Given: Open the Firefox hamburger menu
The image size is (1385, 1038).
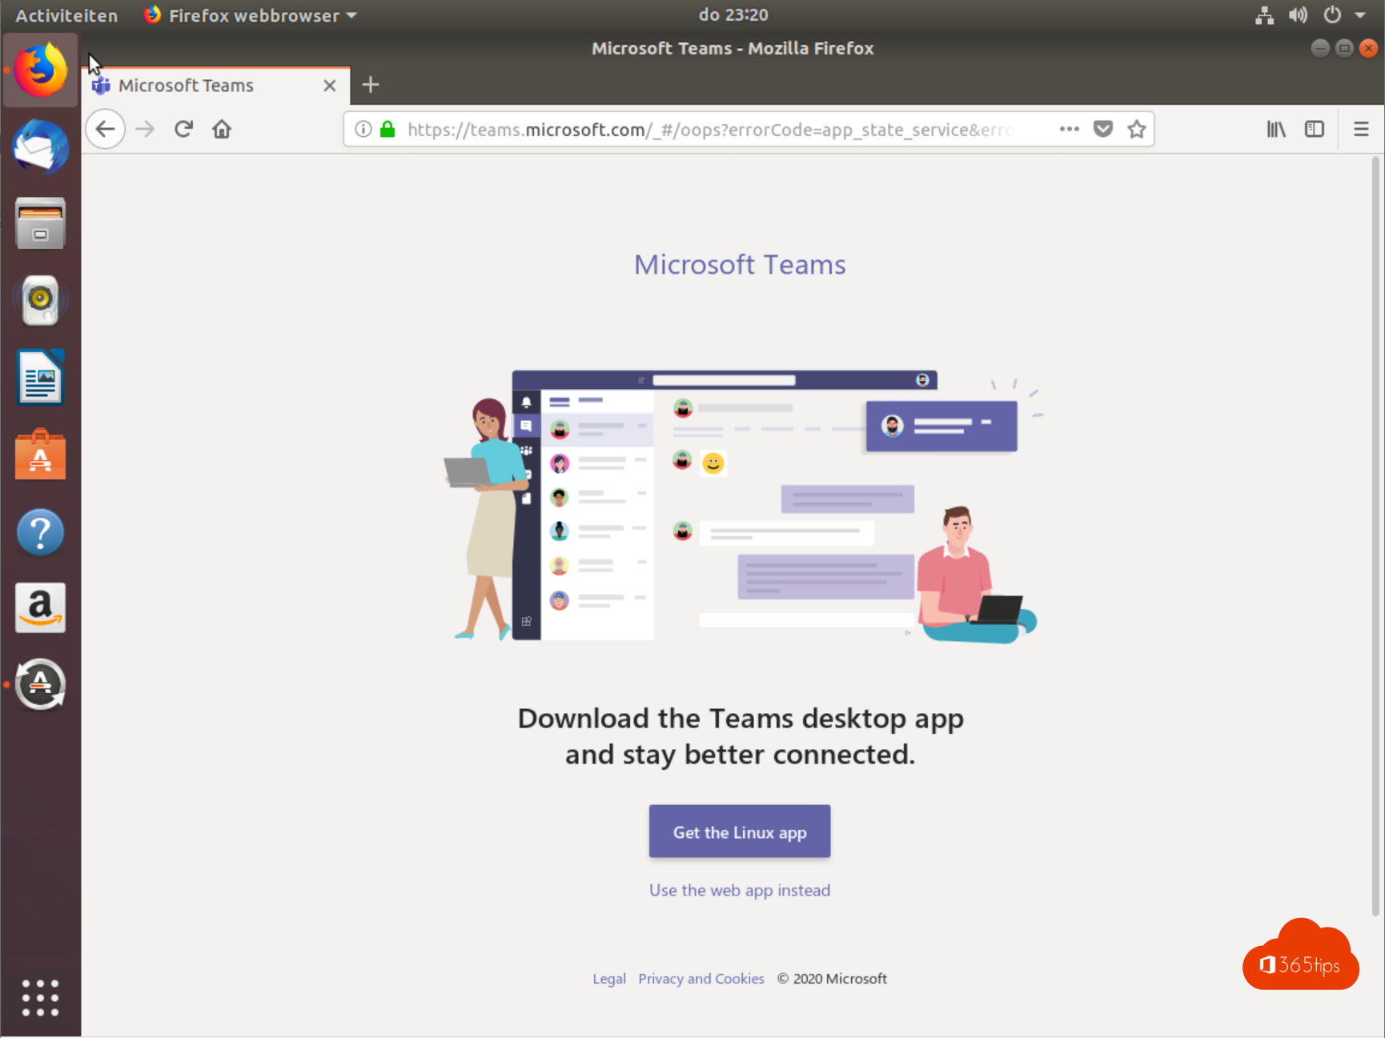Looking at the screenshot, I should tap(1361, 129).
